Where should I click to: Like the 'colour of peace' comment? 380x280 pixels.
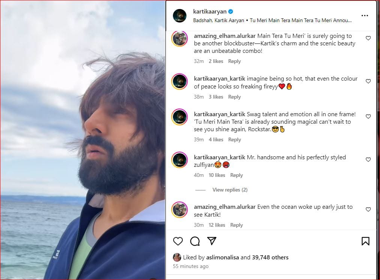368,81
